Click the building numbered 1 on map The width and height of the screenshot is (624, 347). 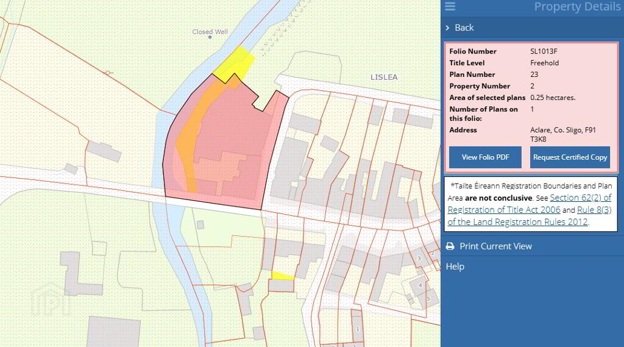point(358,330)
